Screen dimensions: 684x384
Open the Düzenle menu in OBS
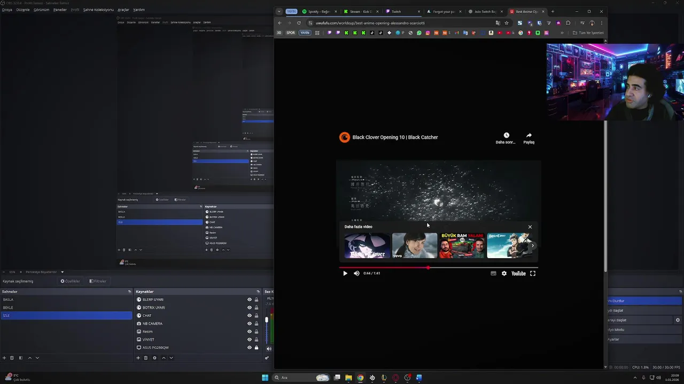click(x=23, y=10)
